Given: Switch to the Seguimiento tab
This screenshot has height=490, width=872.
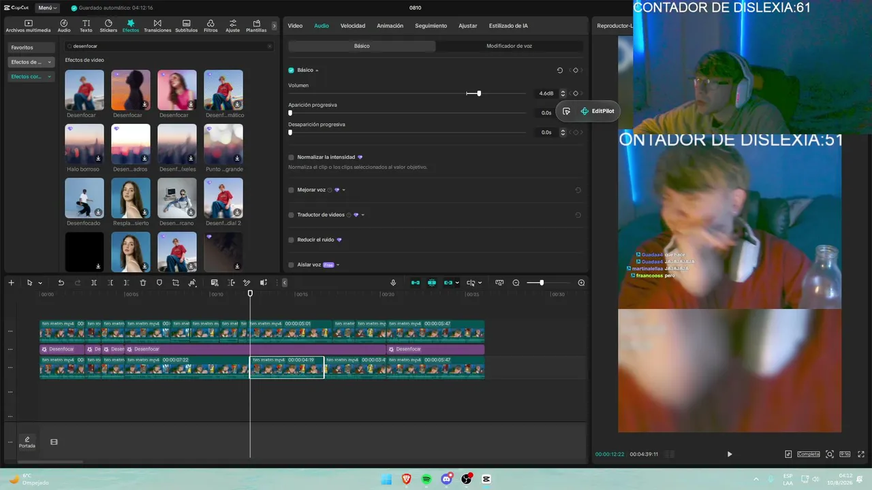Looking at the screenshot, I should pos(431,26).
